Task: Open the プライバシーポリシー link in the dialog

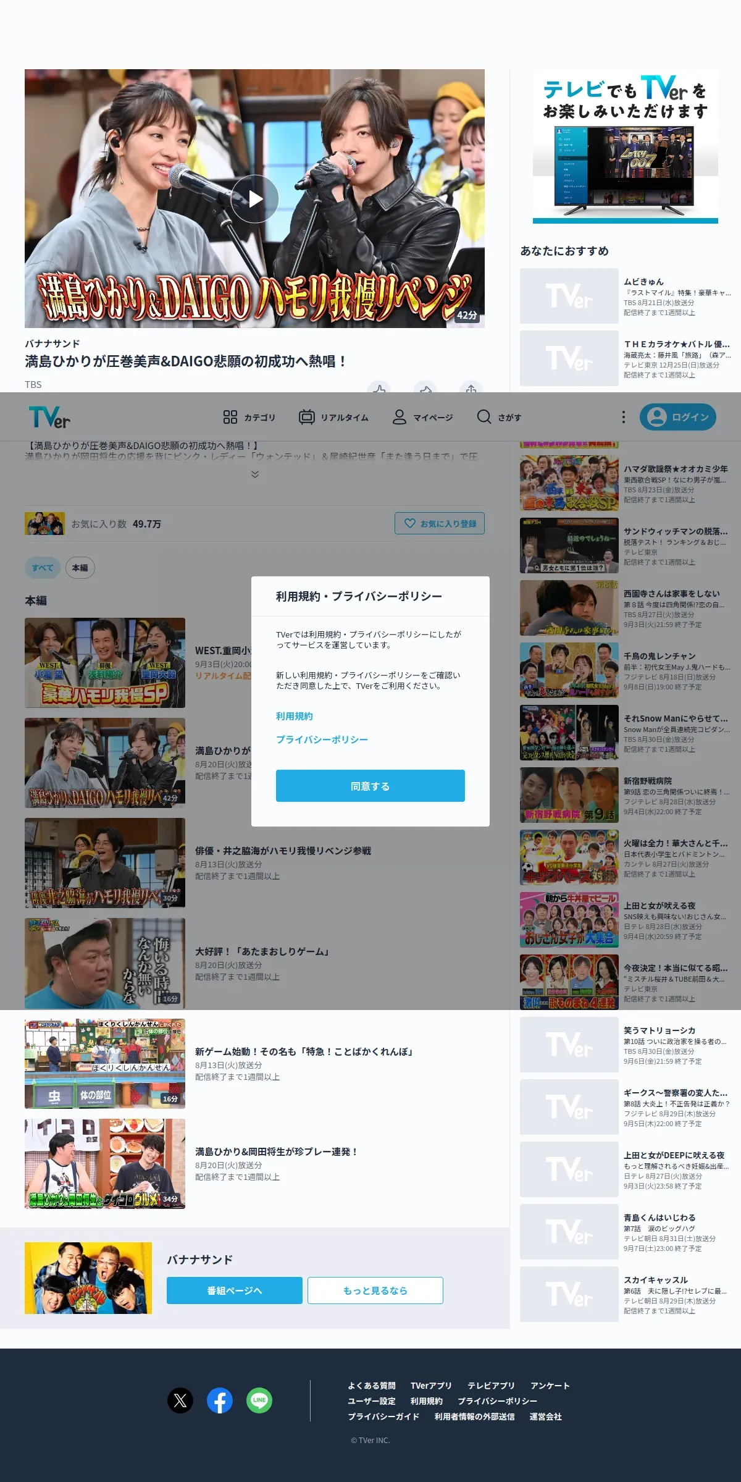Action: (x=322, y=739)
